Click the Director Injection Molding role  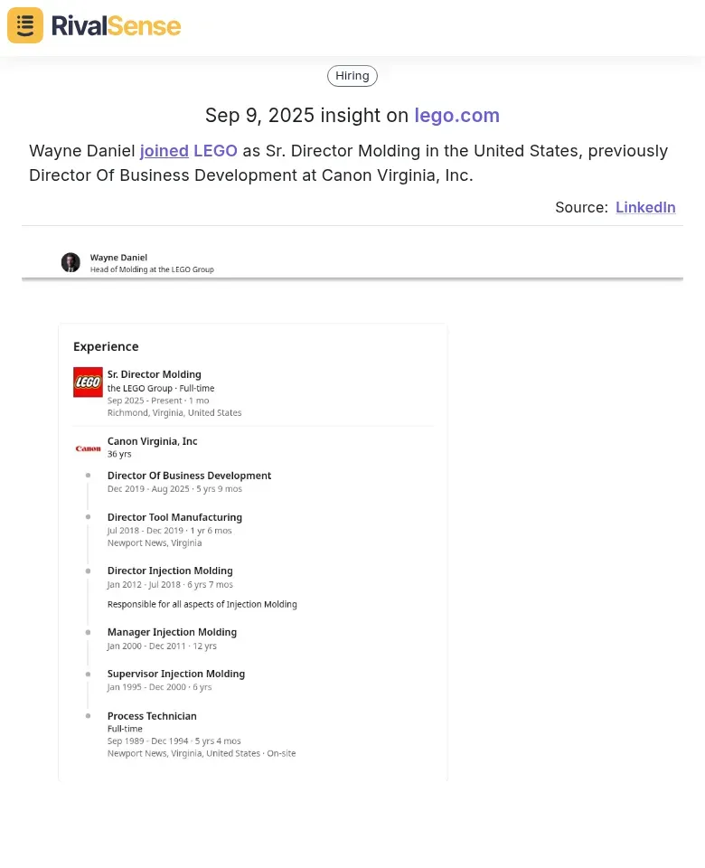coord(170,571)
